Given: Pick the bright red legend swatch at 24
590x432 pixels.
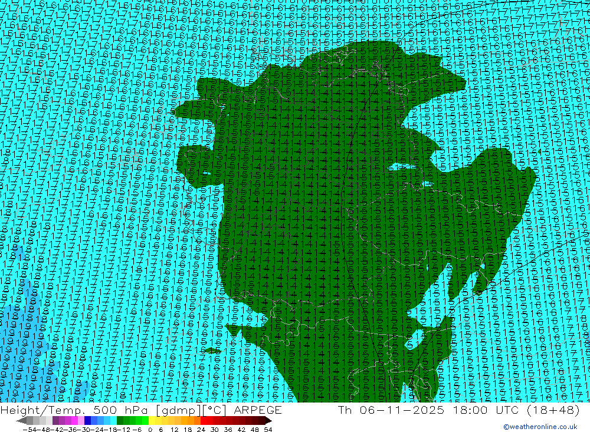Looking at the screenshot, I should point(204,420).
